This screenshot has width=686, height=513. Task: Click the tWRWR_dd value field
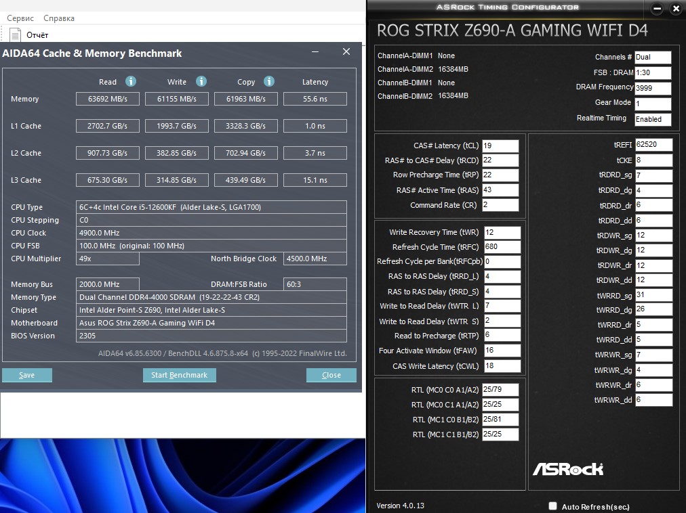(653, 400)
